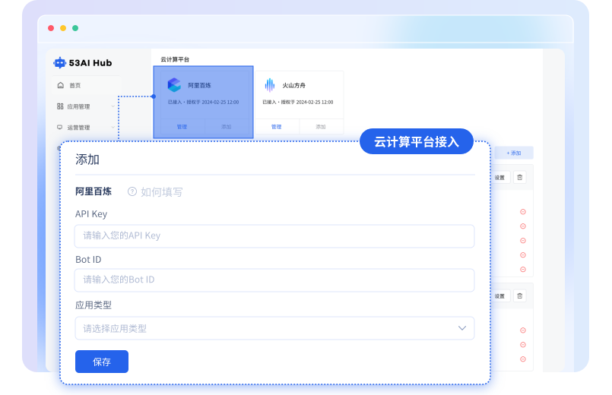Click the 53AI Hub robot logo

(60, 62)
